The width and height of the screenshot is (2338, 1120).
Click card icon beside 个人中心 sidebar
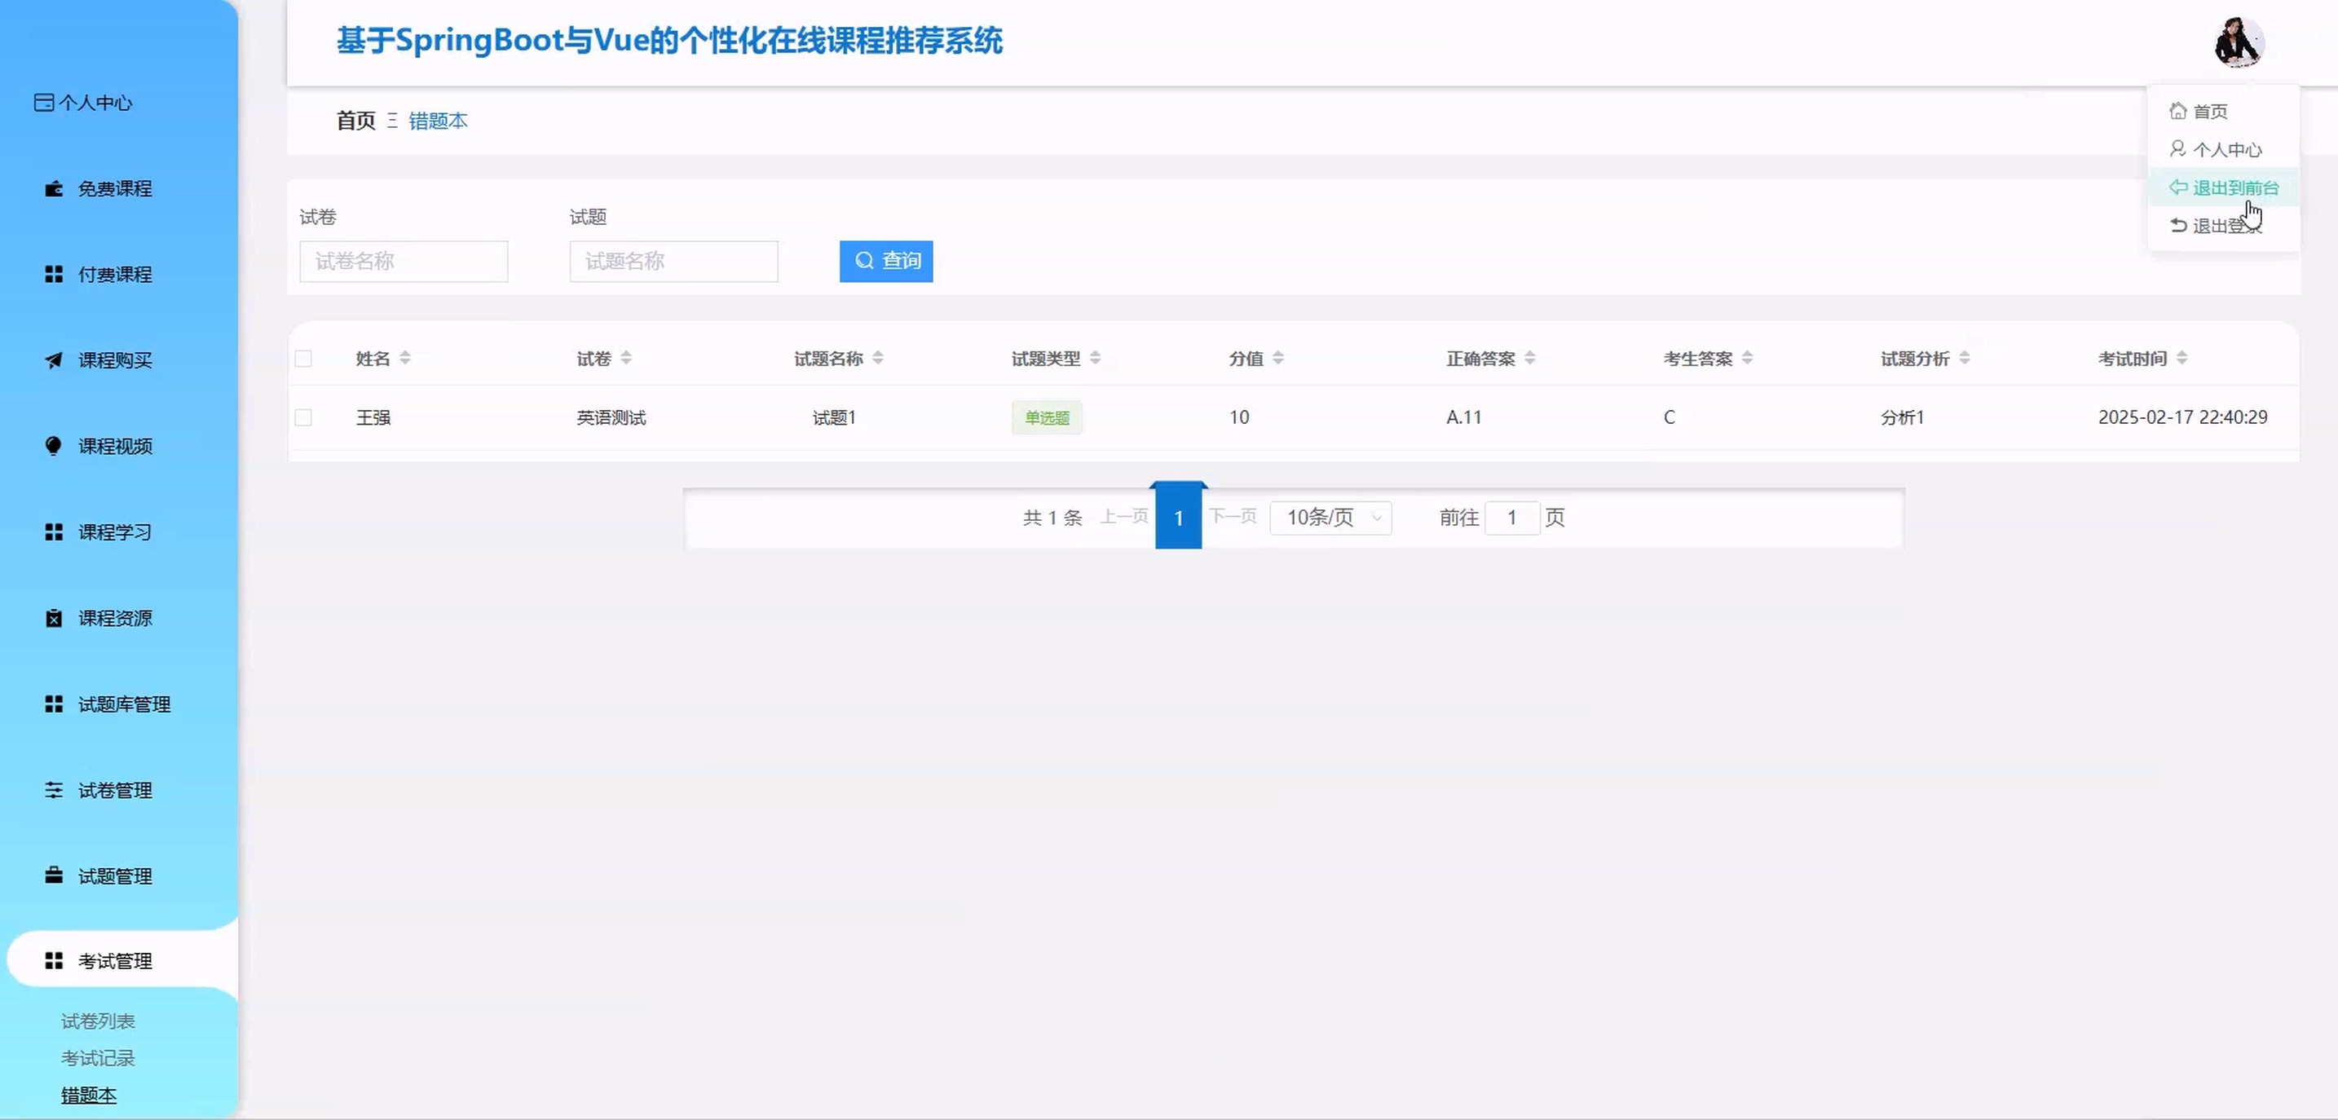tap(42, 103)
